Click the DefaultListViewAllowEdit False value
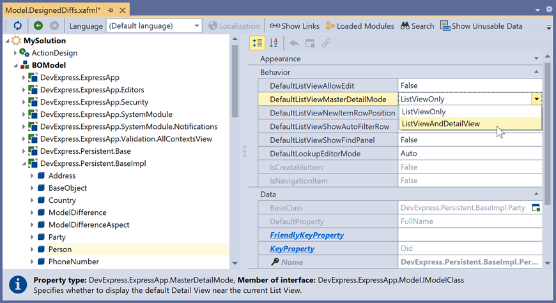The width and height of the screenshot is (556, 303). 470,85
